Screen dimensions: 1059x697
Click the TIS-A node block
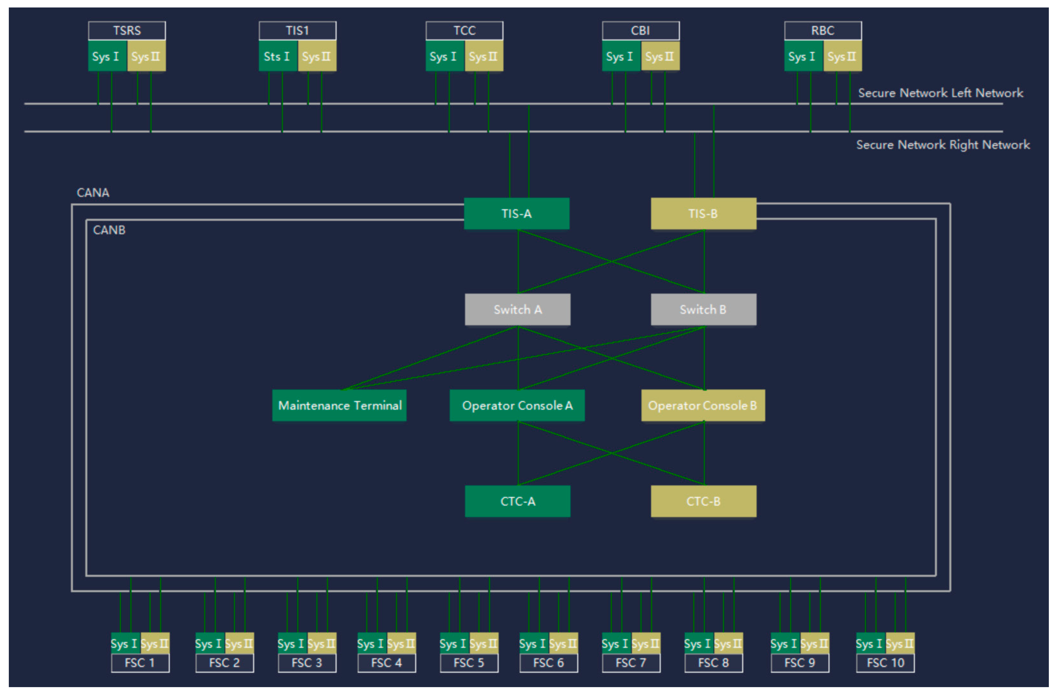point(516,213)
